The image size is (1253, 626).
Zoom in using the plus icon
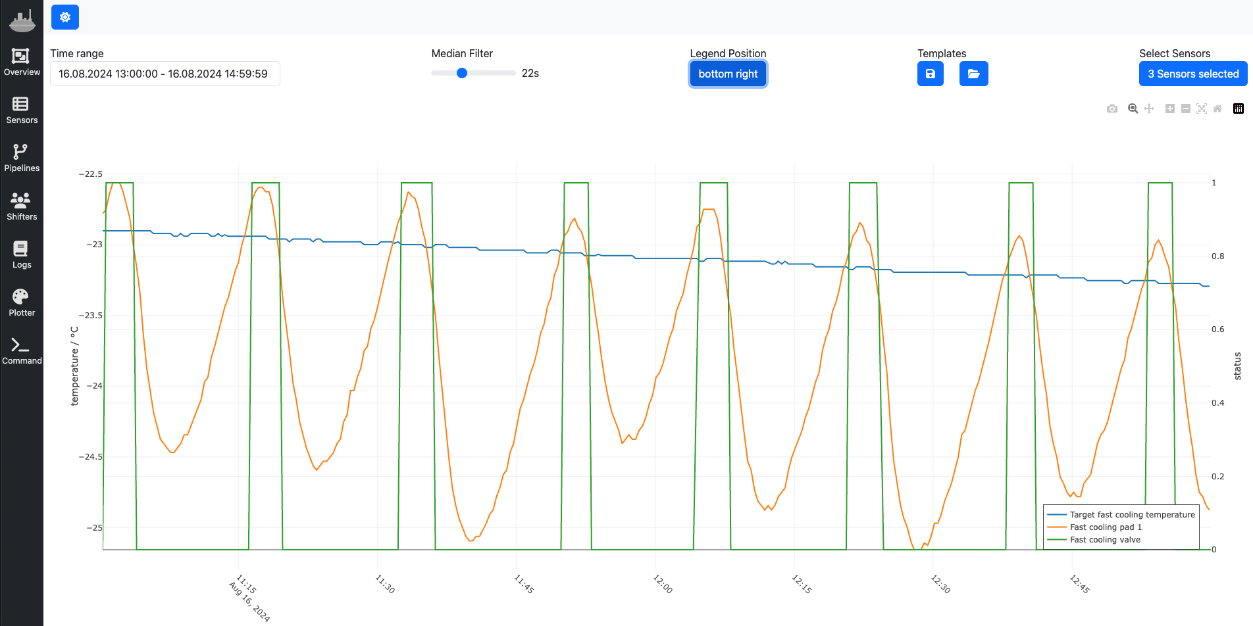pyautogui.click(x=1169, y=108)
